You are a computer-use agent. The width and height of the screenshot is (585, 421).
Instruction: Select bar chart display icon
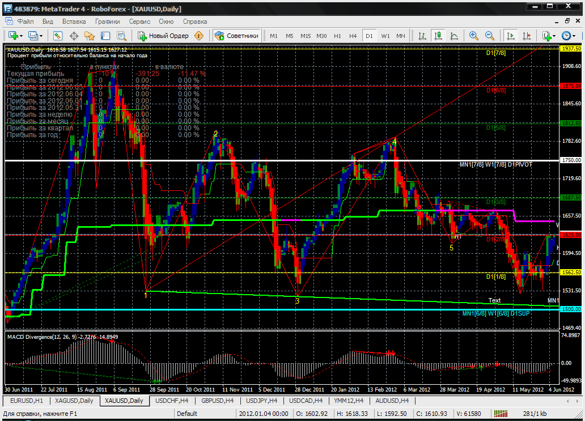click(x=422, y=36)
